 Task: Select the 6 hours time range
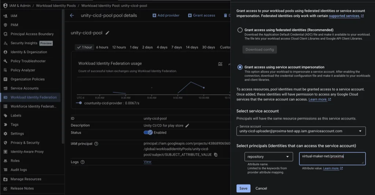102,47
